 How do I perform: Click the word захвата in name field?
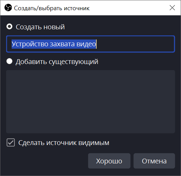[x=62, y=44]
